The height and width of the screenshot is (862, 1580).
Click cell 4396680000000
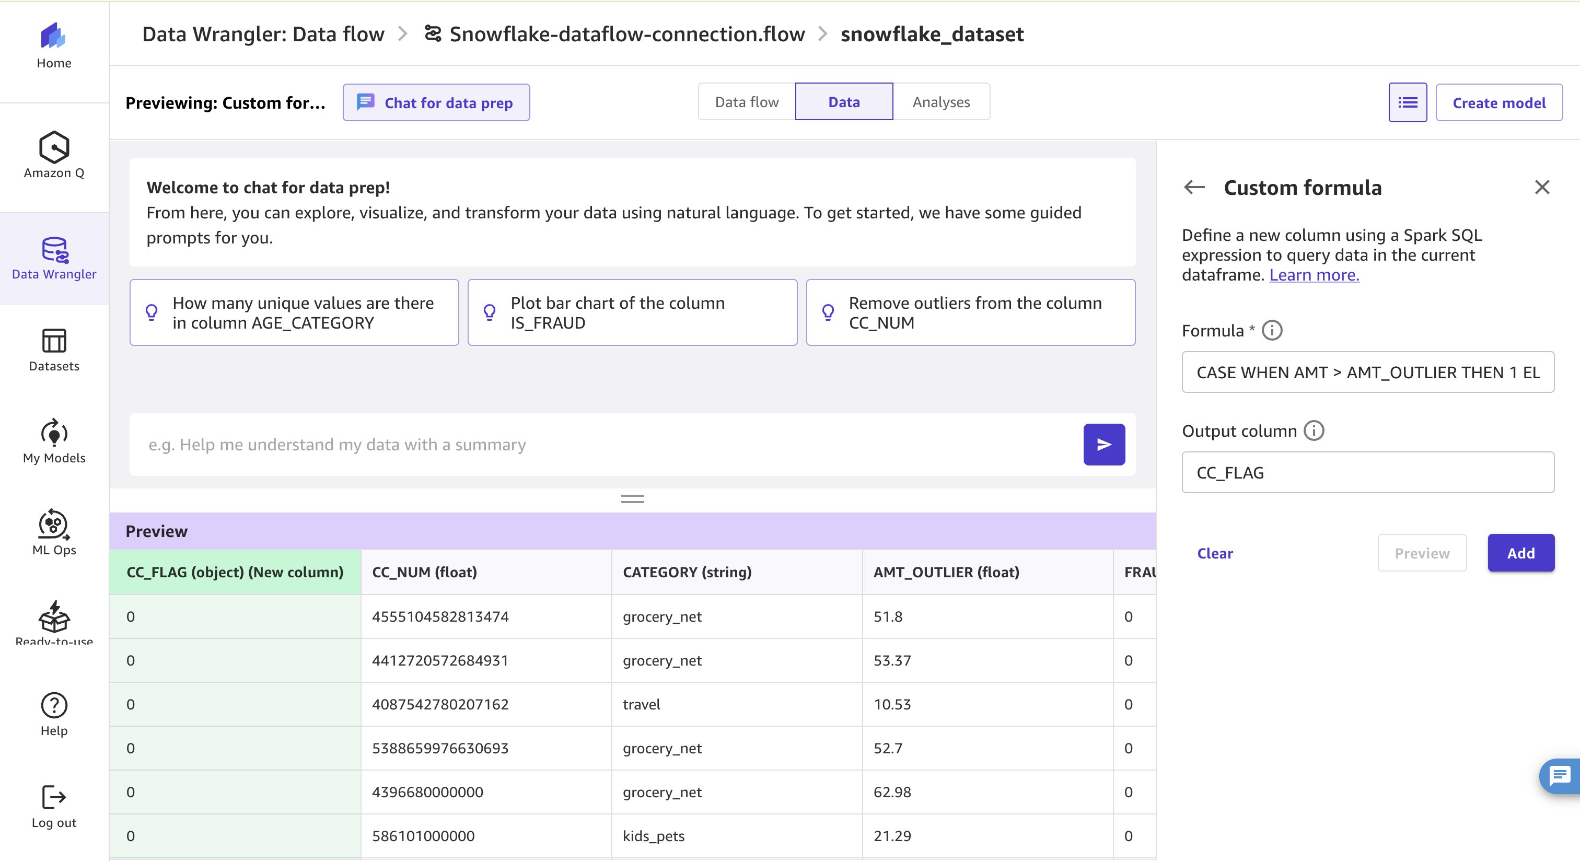pyautogui.click(x=486, y=791)
